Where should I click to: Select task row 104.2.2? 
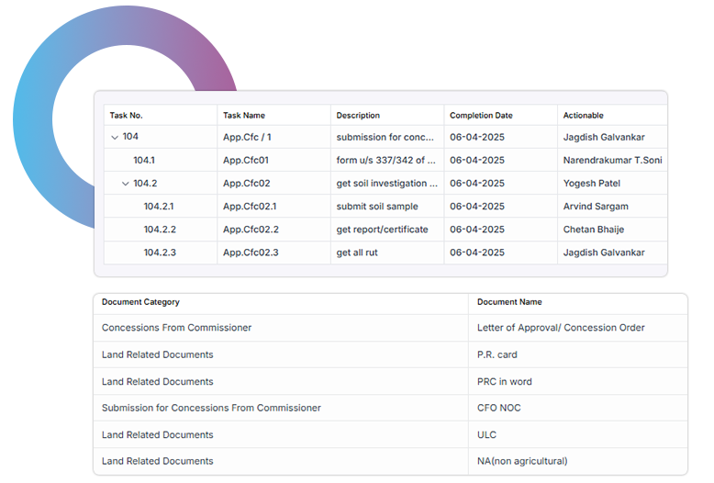pyautogui.click(x=160, y=230)
